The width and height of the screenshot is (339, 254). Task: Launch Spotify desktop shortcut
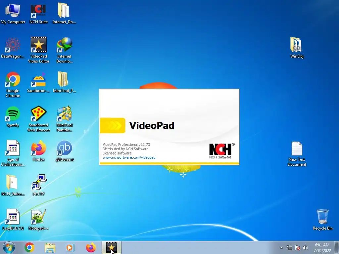tap(13, 117)
